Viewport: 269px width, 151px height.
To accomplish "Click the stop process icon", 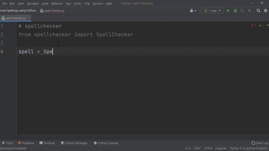I will (x=249, y=10).
